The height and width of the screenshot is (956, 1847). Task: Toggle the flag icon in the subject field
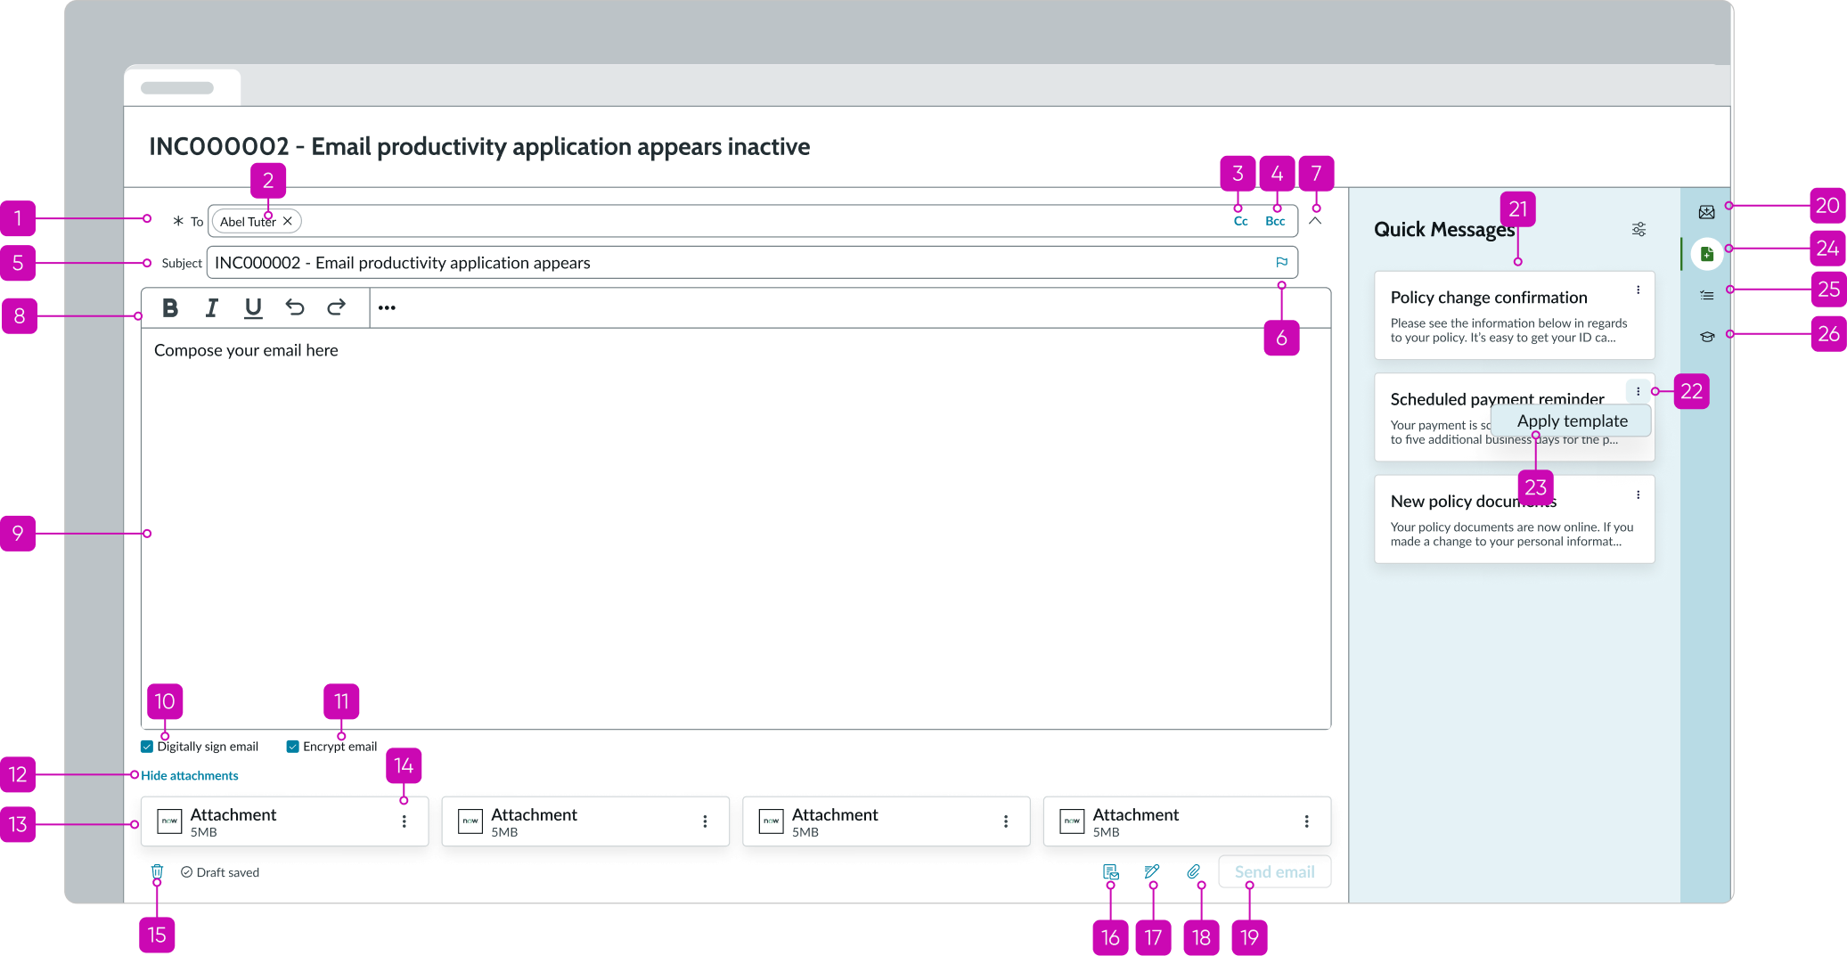pos(1282,262)
